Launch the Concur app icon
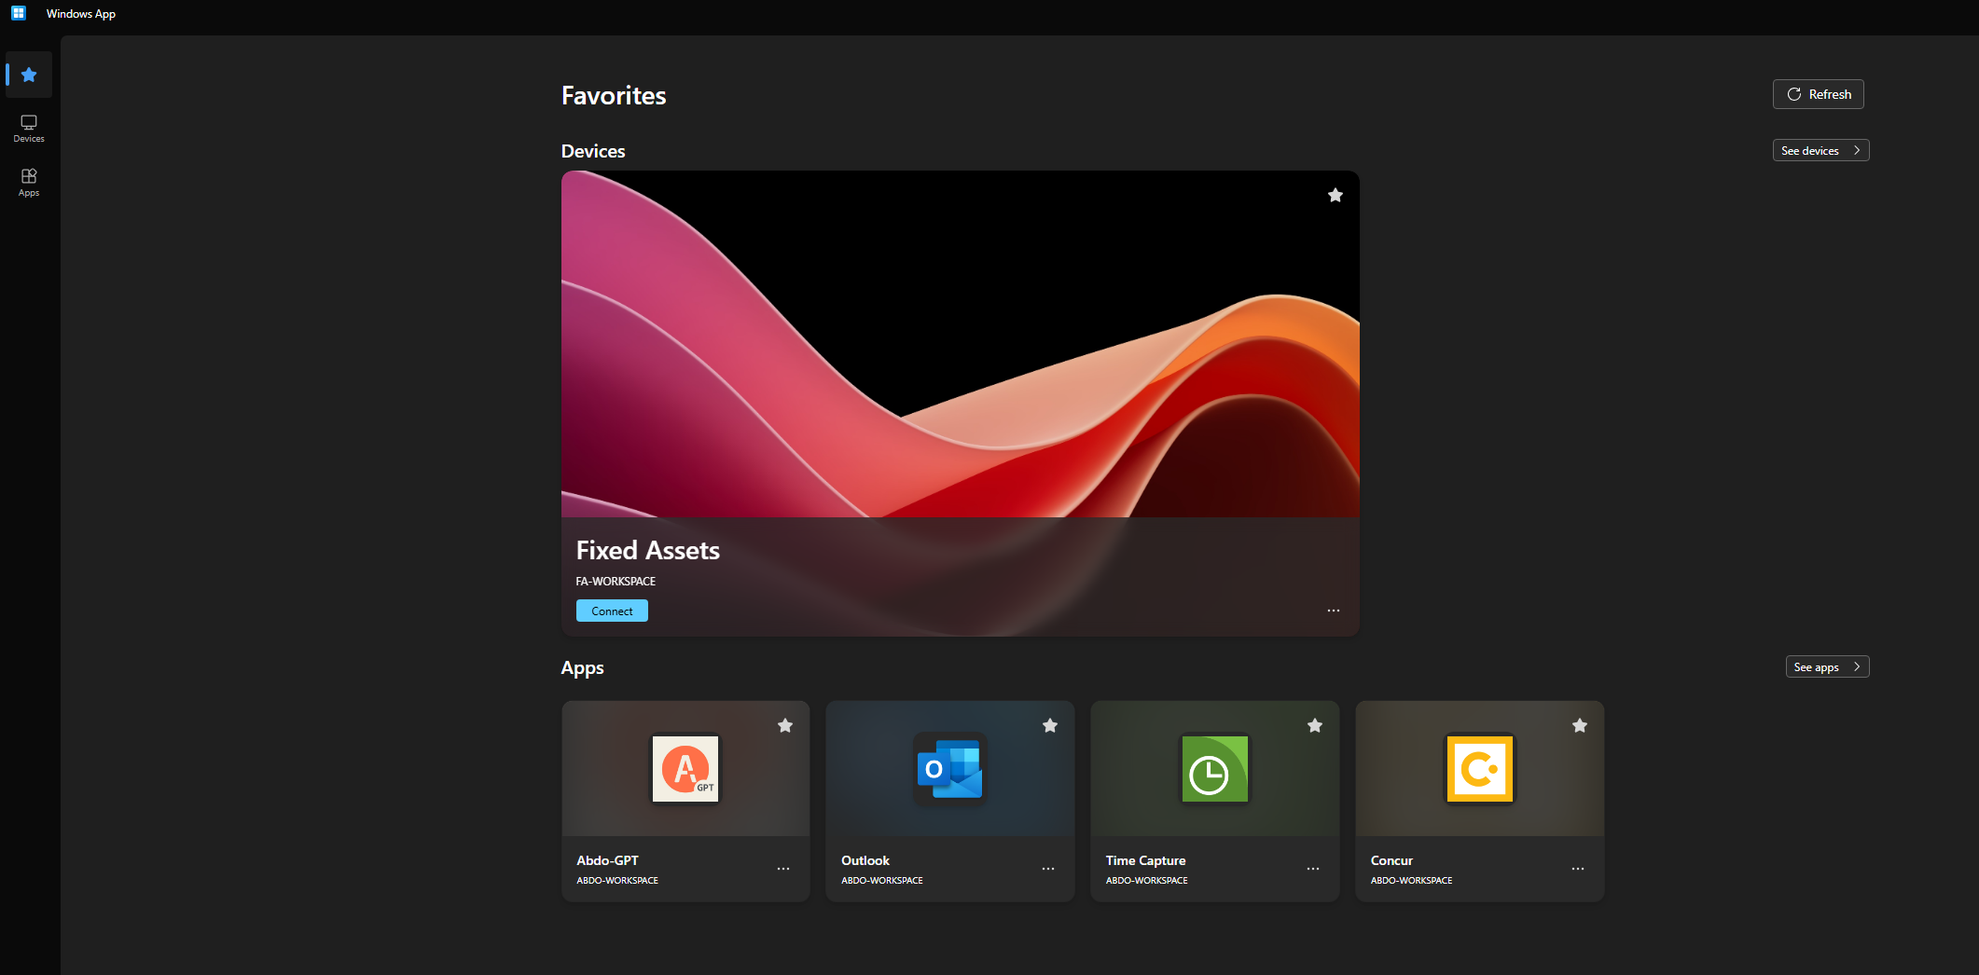1979x975 pixels. click(x=1479, y=769)
